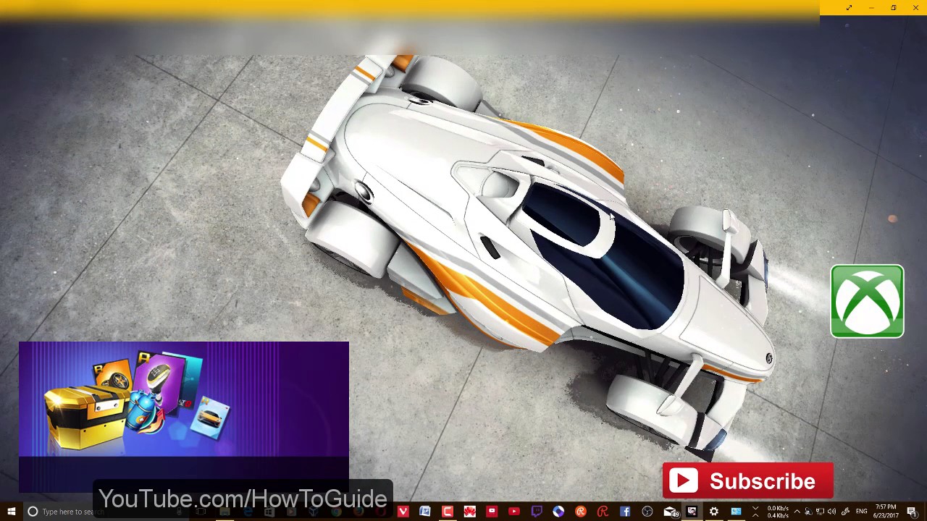Open the red R taskbar app
The width and height of the screenshot is (927, 521).
pyautogui.click(x=603, y=512)
